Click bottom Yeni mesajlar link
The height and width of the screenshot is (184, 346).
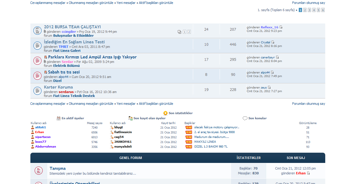pyautogui.click(x=126, y=104)
